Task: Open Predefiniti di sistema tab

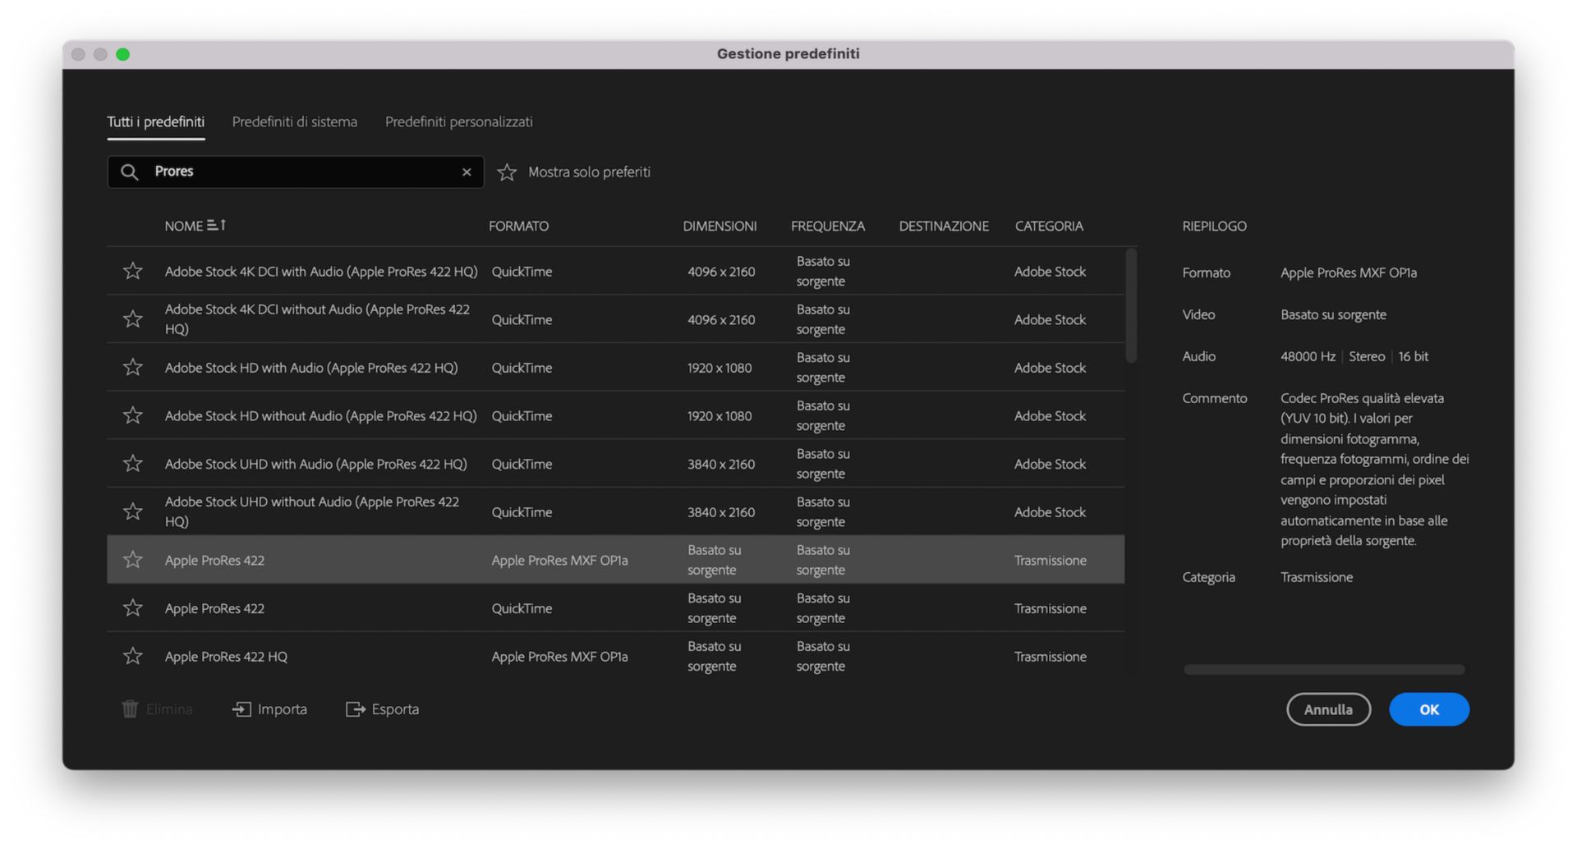Action: tap(295, 121)
